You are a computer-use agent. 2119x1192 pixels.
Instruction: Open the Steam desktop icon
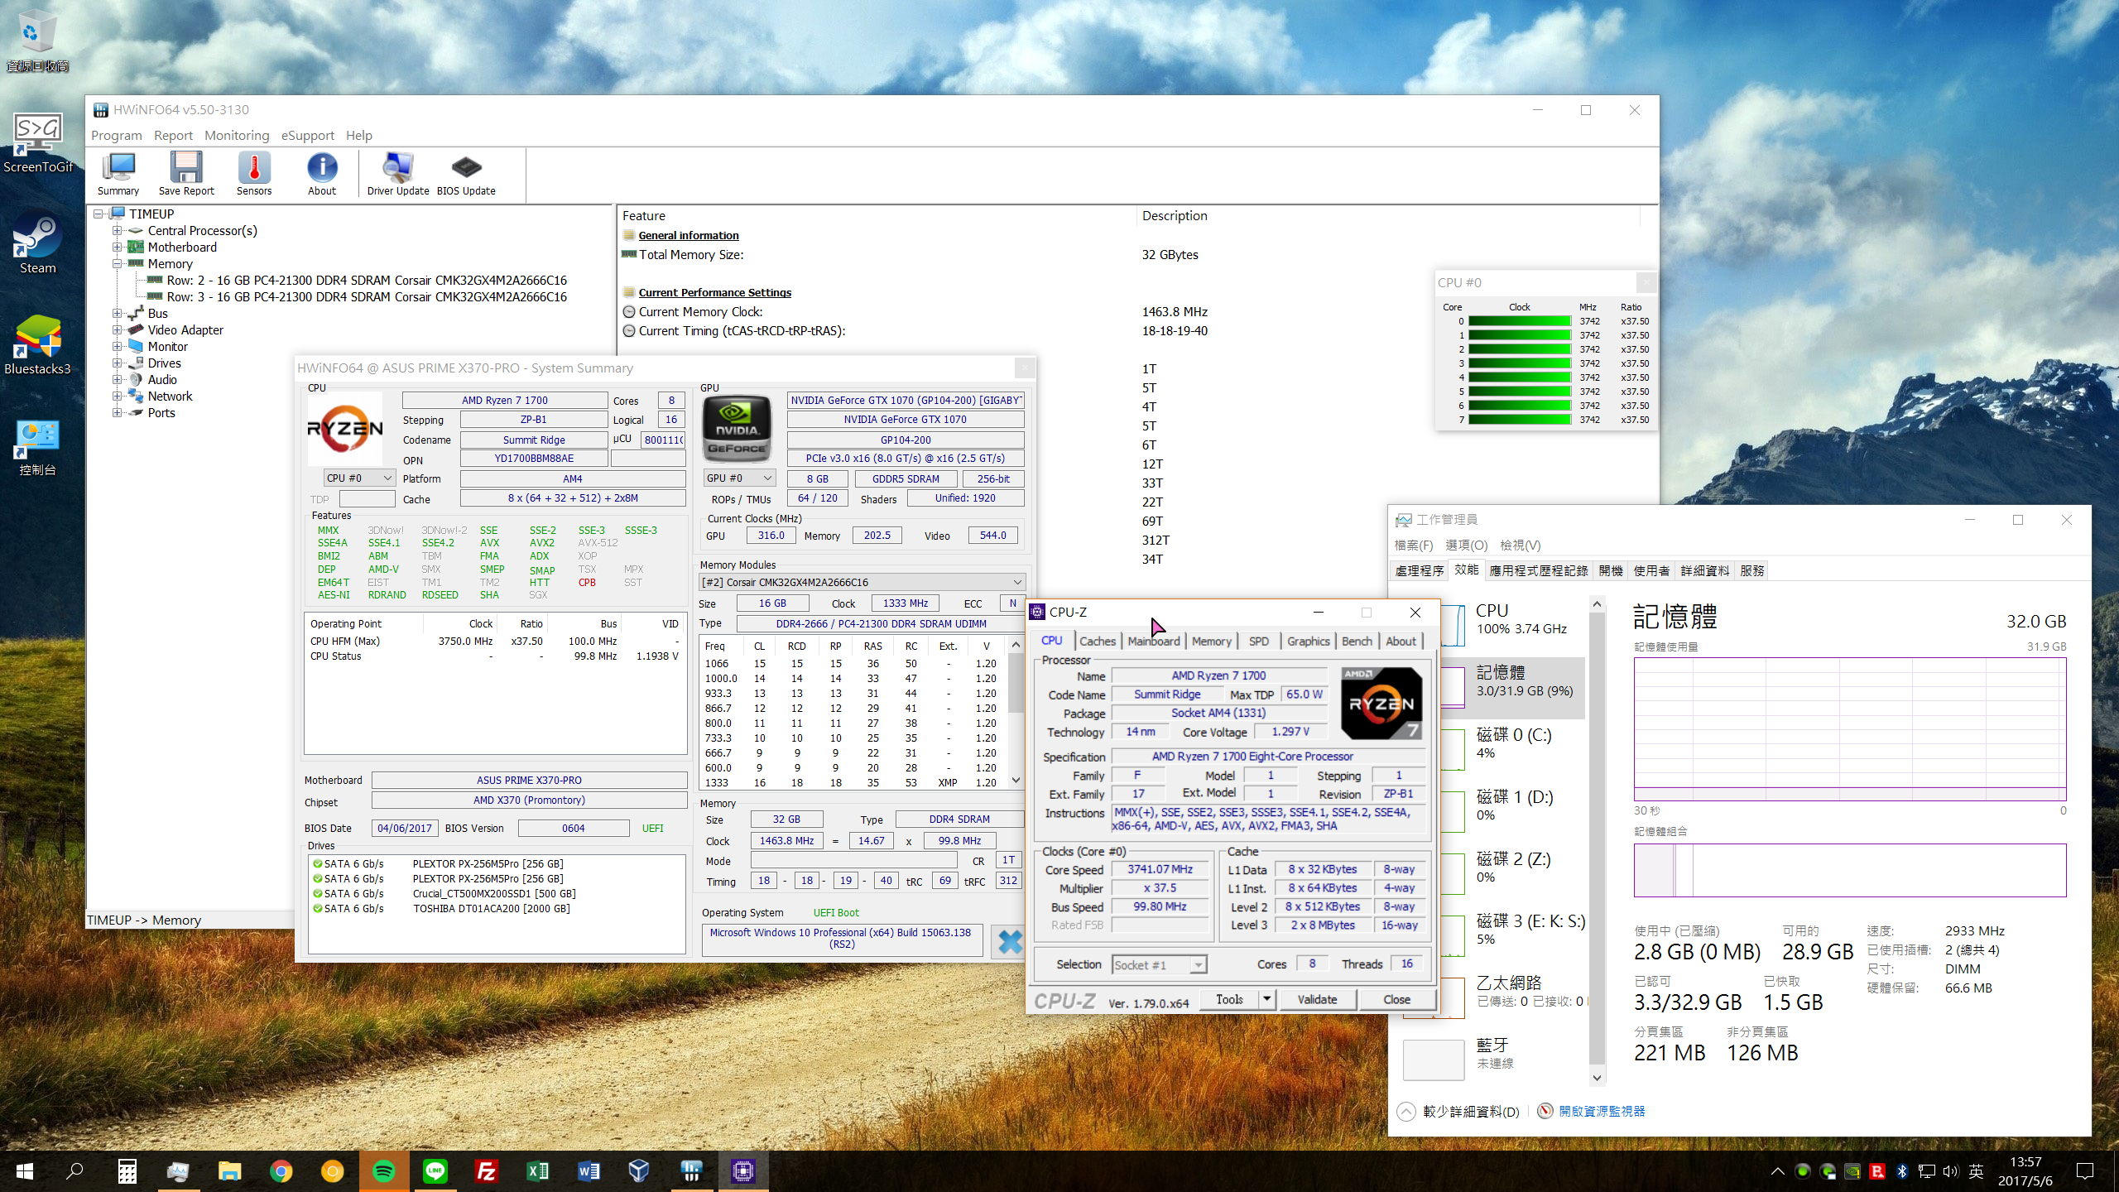(x=37, y=243)
